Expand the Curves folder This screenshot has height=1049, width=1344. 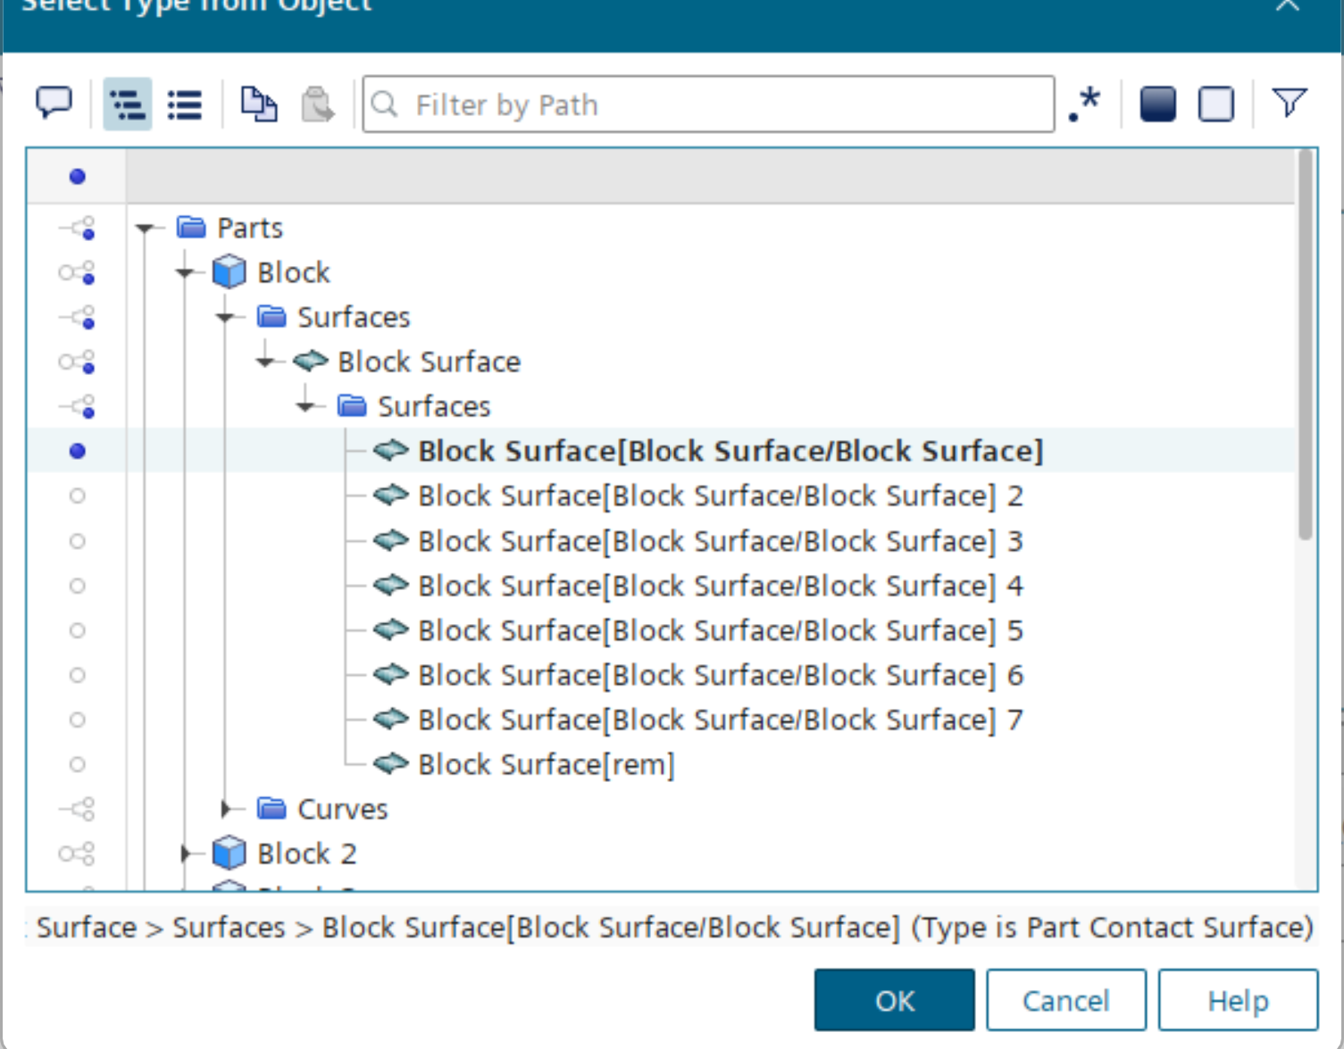[x=226, y=809]
